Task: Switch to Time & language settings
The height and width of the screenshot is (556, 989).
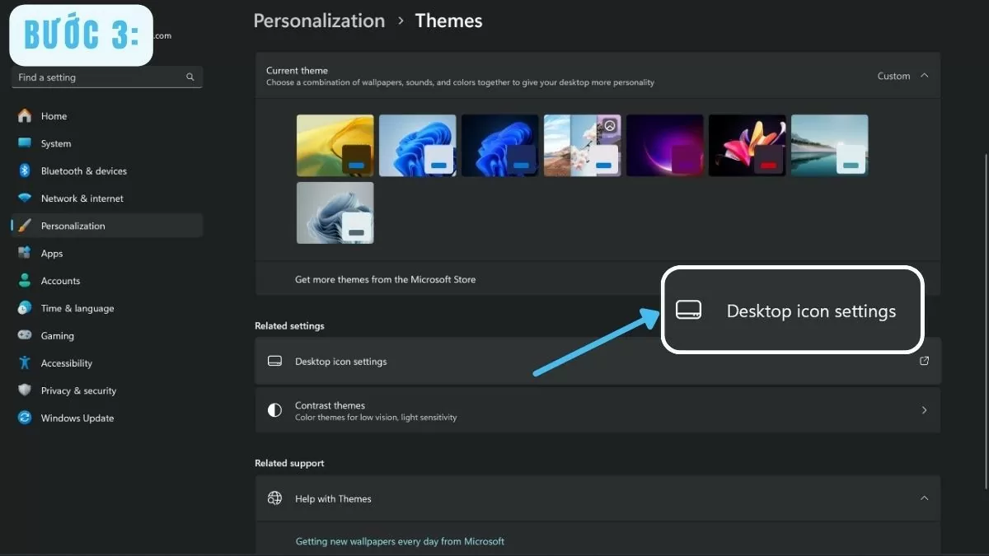Action: 77,308
